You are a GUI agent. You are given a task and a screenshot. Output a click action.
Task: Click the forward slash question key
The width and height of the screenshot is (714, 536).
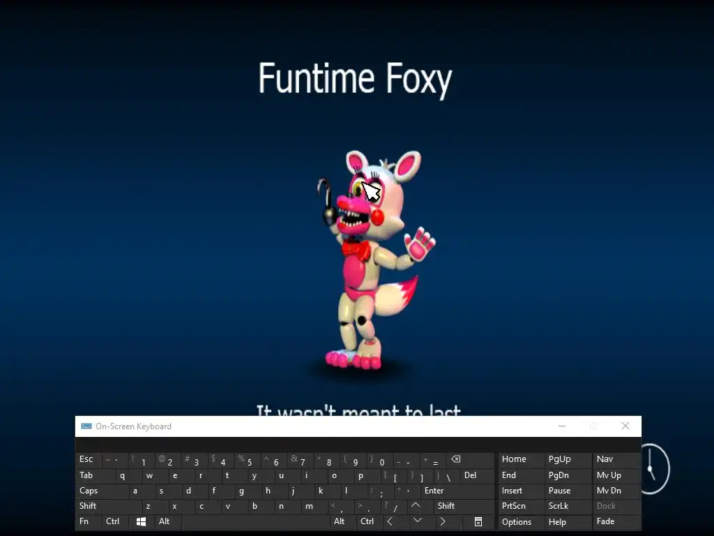[x=393, y=505]
